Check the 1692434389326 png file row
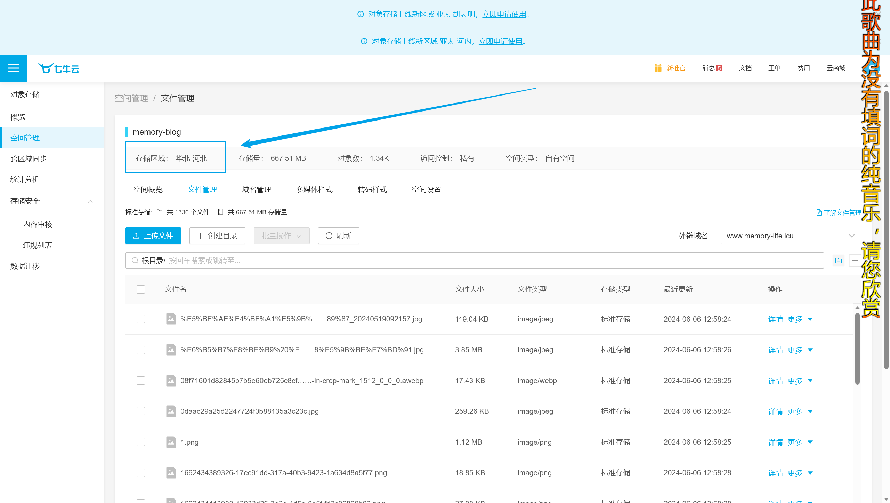 click(141, 473)
